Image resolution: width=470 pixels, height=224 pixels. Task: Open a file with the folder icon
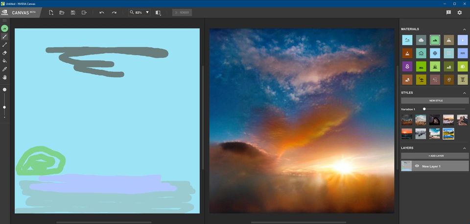coord(62,13)
